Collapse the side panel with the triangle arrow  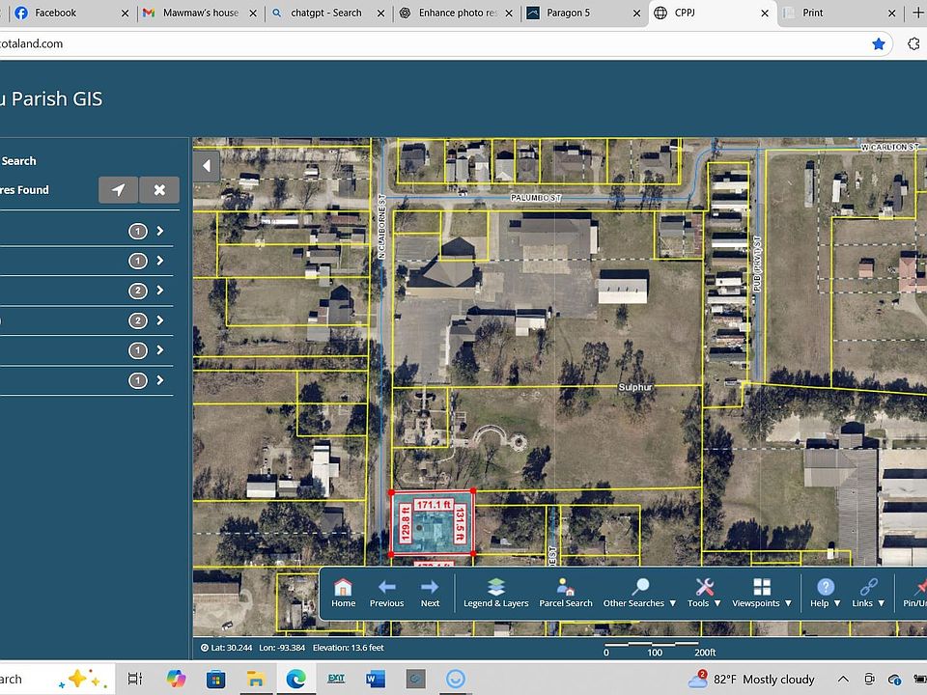tap(207, 165)
